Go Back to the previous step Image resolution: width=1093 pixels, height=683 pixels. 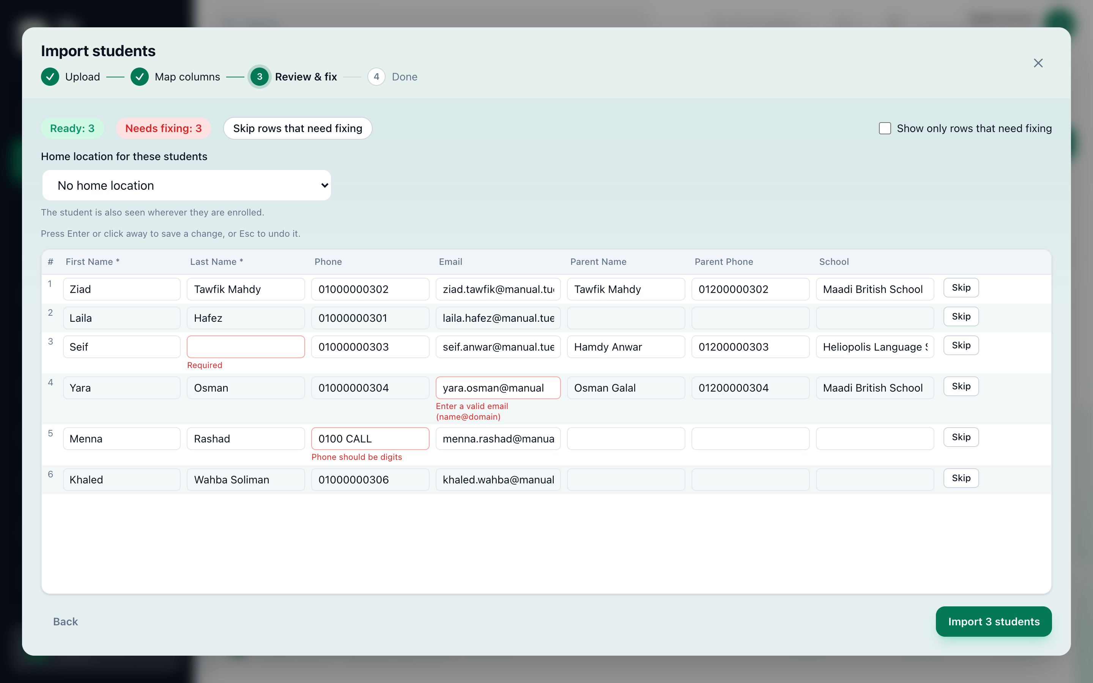tap(66, 622)
